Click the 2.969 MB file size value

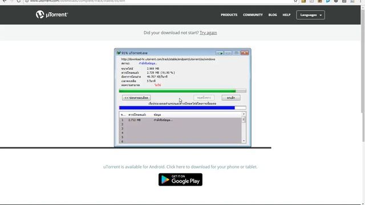tap(153, 68)
